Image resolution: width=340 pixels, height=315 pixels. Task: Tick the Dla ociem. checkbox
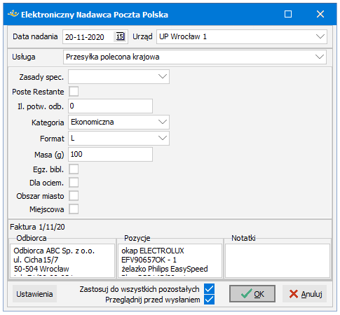click(74, 183)
